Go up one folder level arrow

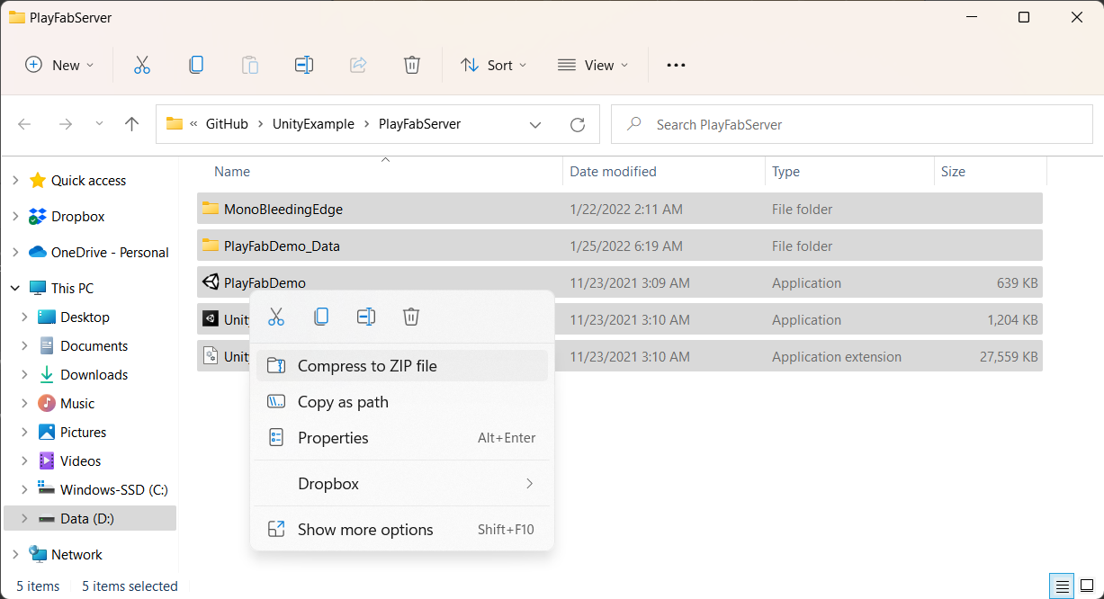(132, 124)
